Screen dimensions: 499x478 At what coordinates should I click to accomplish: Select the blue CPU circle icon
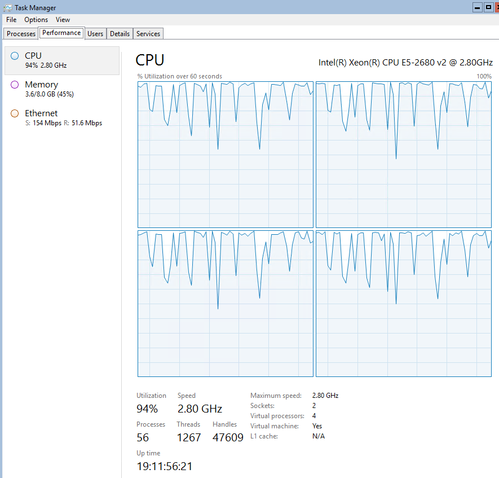coord(15,55)
